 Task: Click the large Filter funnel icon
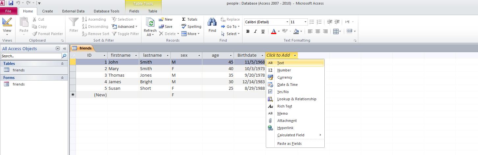[74, 25]
